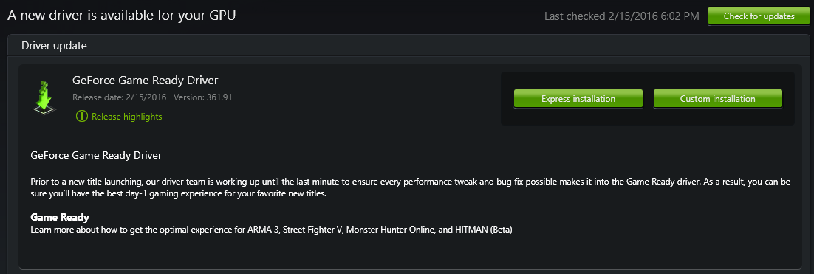This screenshot has height=274, width=814.
Task: Choose Custom installation
Action: [x=717, y=99]
